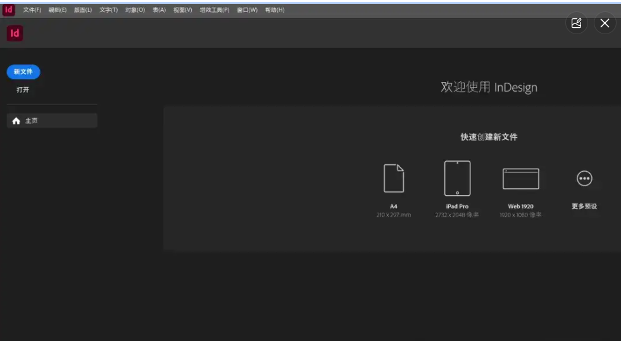621x341 pixels.
Task: Select 主页 in the sidebar
Action: pos(52,121)
